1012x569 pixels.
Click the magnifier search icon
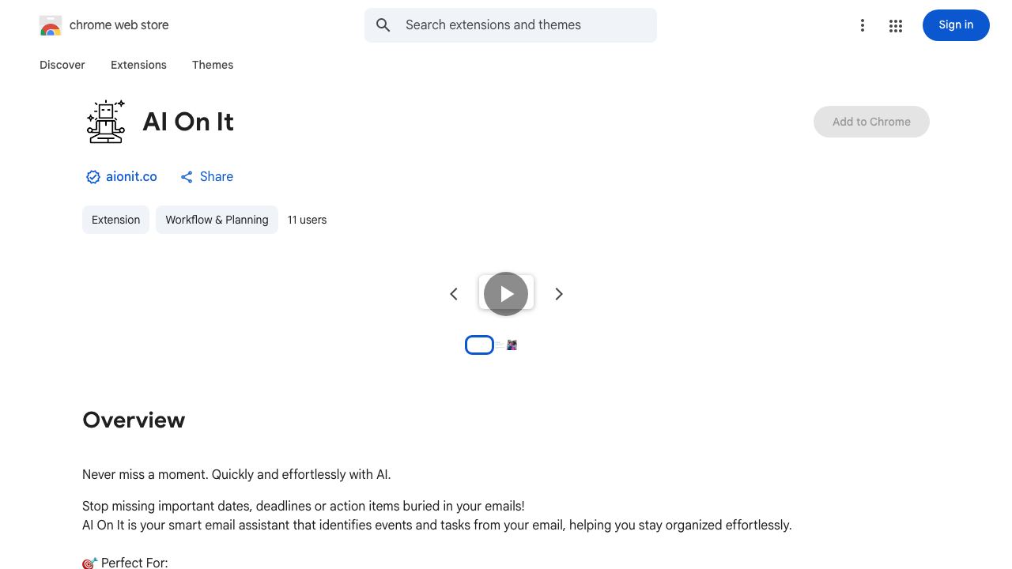coord(383,25)
